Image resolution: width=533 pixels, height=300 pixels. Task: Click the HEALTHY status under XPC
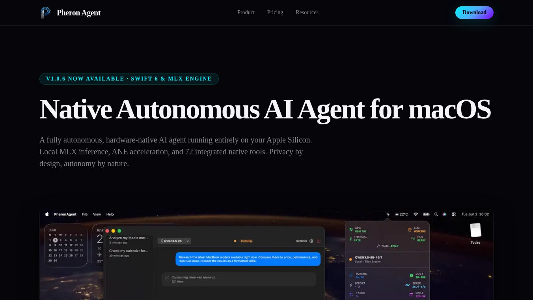click(361, 231)
